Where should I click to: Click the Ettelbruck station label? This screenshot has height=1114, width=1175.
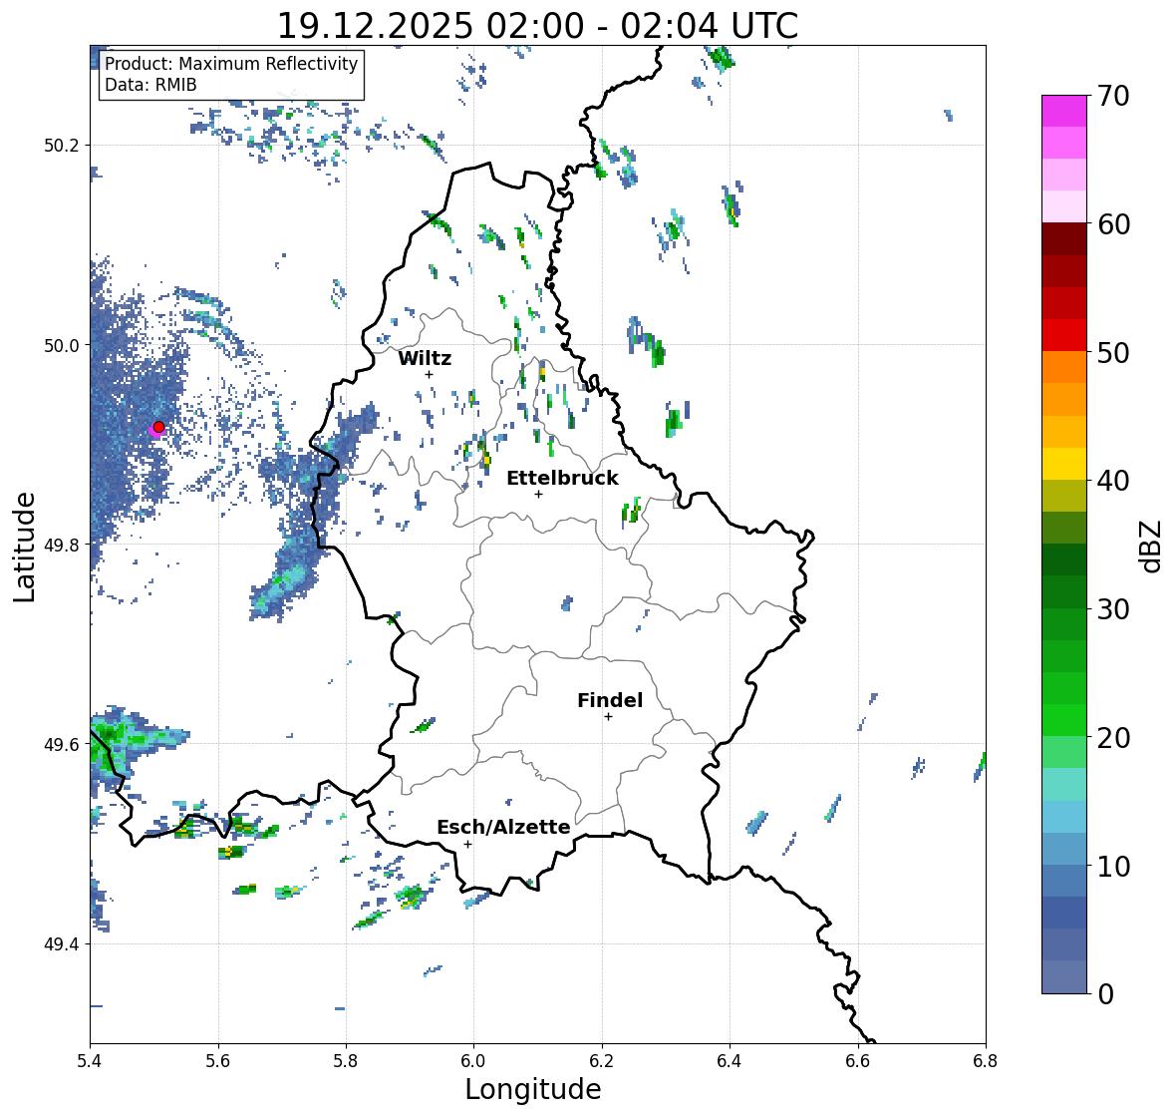point(562,479)
